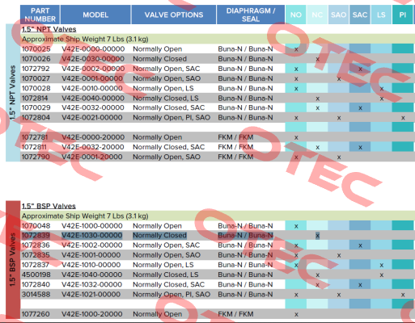Click the PART NUMBER column header

click(x=40, y=15)
